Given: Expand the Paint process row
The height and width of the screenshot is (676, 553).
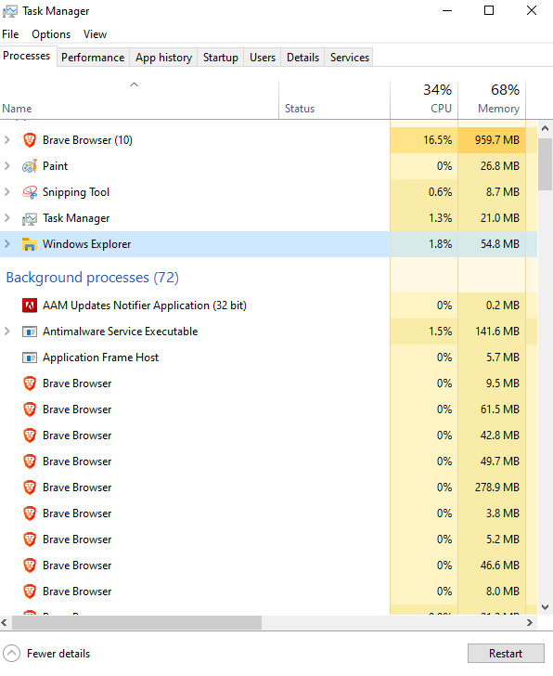Looking at the screenshot, I should click(6, 166).
